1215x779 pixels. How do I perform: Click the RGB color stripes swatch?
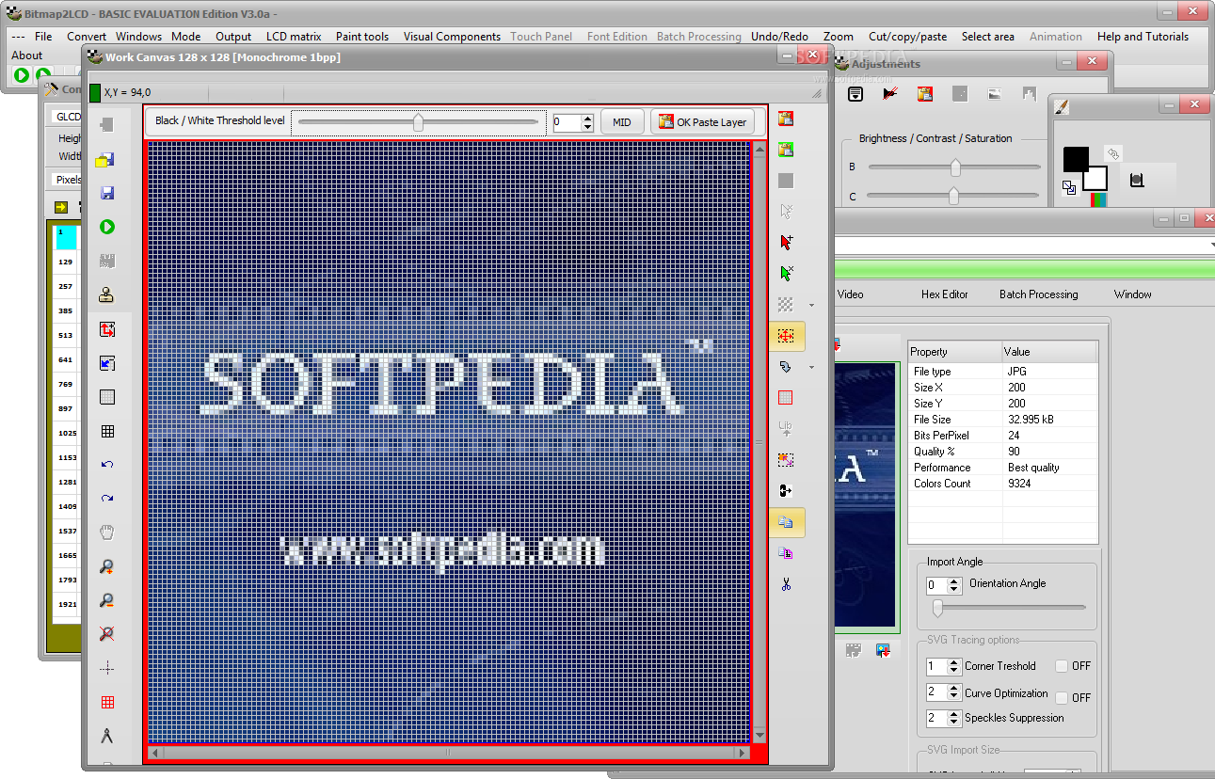(x=1098, y=199)
